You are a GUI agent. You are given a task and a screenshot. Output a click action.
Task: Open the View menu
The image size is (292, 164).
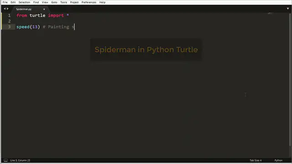pyautogui.click(x=45, y=2)
